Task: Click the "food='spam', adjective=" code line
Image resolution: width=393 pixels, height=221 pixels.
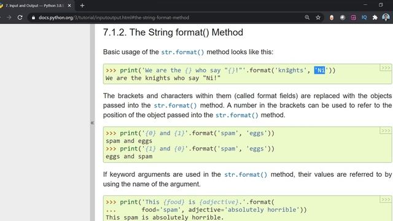Action: click(x=206, y=210)
